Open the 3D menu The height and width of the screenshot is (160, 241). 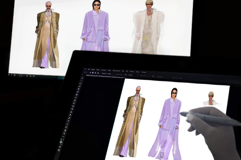(x=127, y=71)
